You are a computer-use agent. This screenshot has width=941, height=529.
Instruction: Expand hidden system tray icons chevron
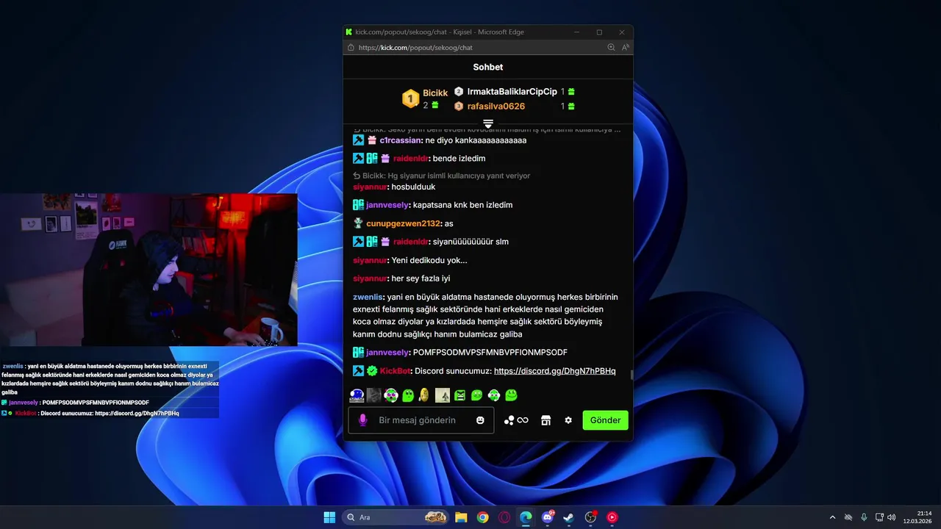tap(833, 517)
